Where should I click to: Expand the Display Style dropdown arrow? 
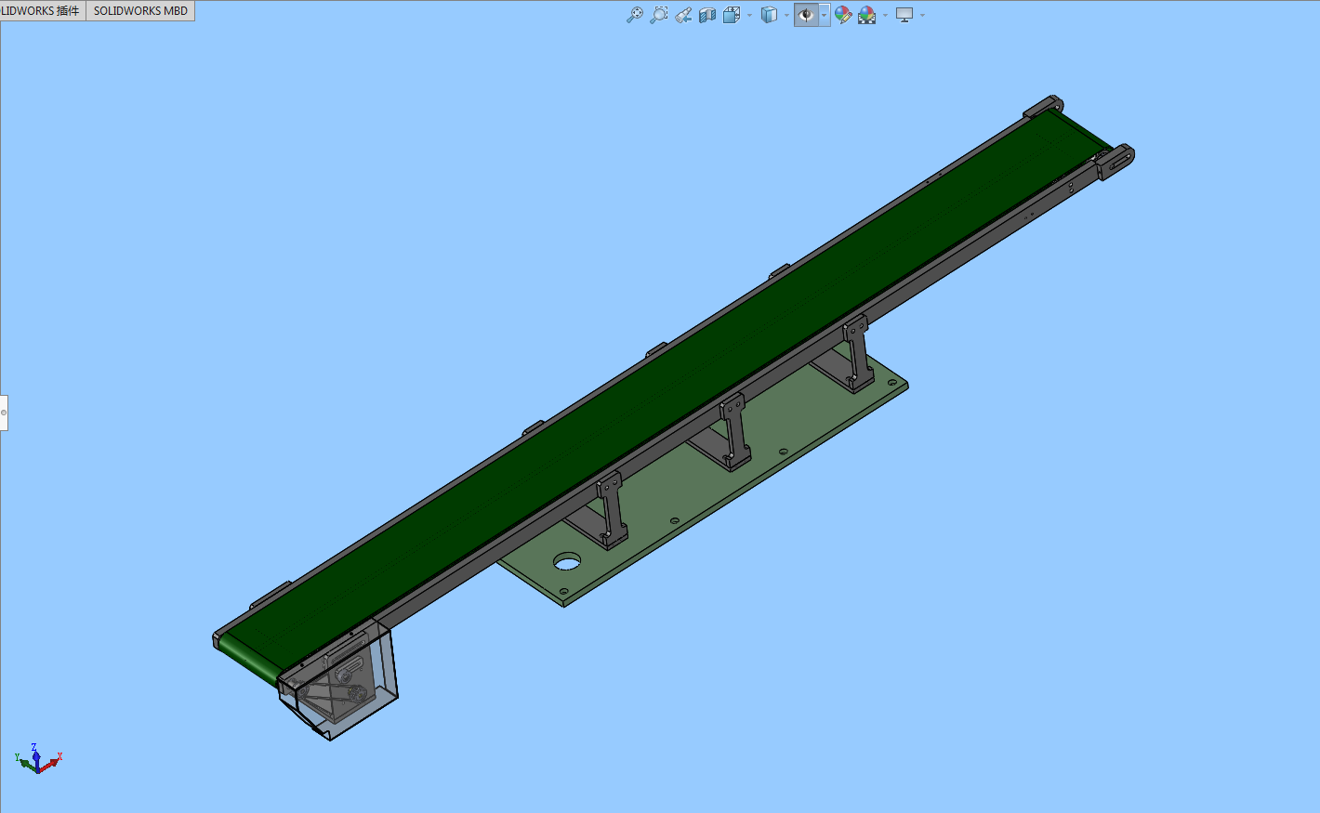(786, 15)
